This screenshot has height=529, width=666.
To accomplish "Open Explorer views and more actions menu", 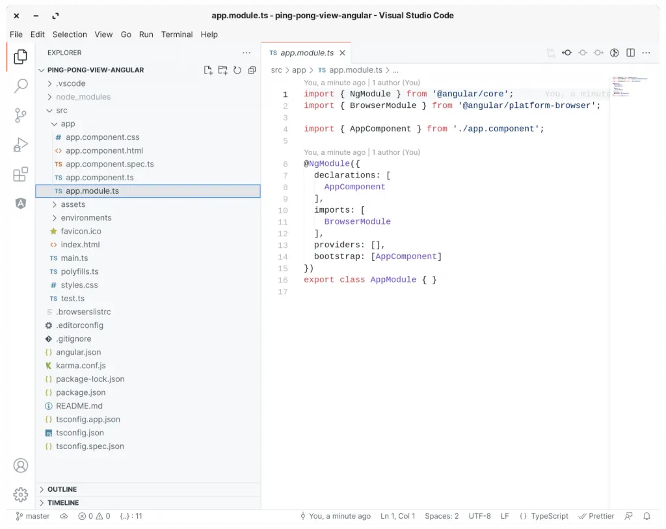I will 246,53.
